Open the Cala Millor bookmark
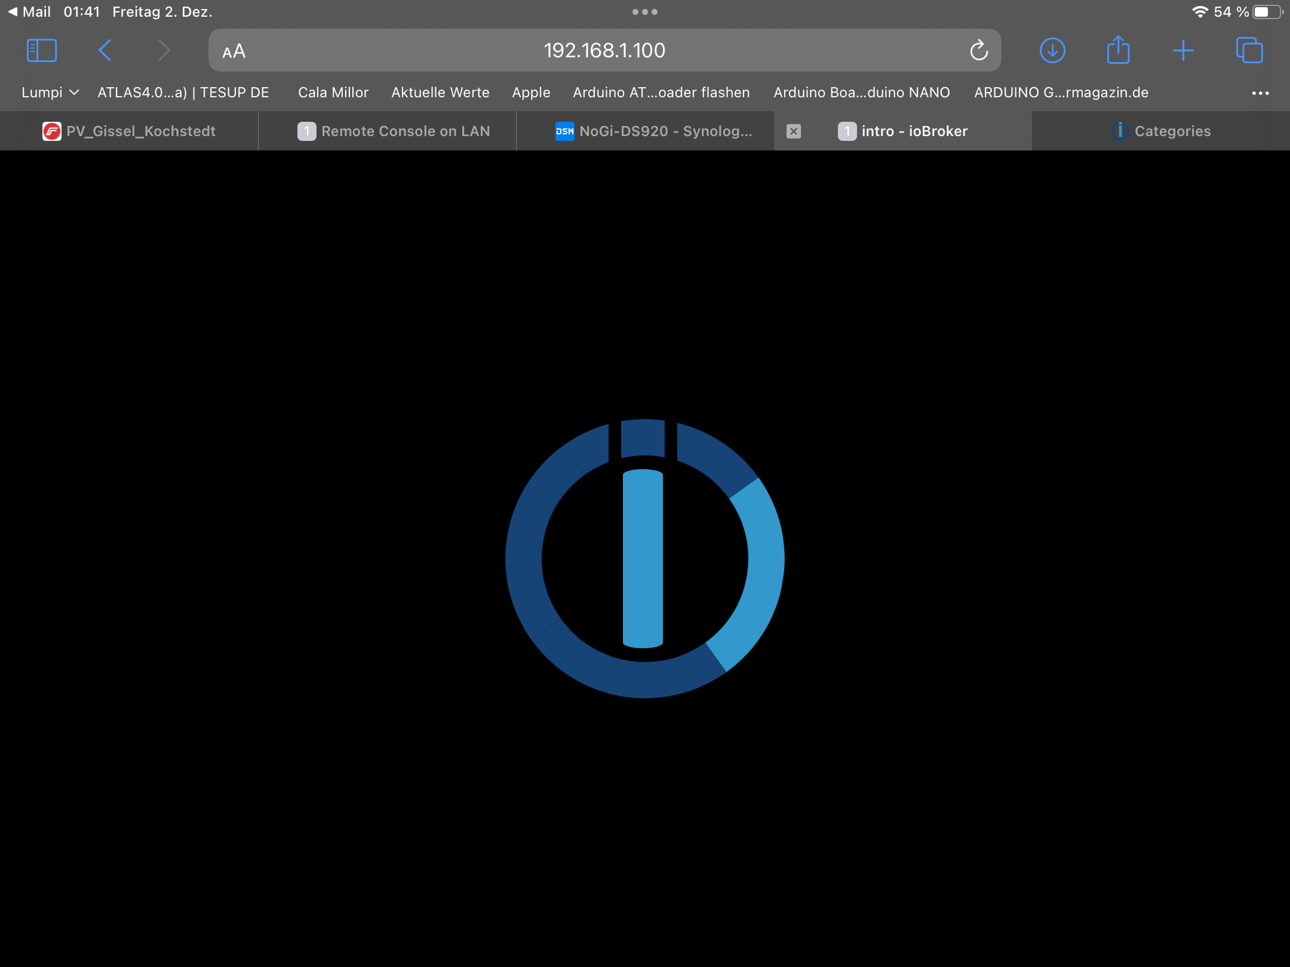 333,93
